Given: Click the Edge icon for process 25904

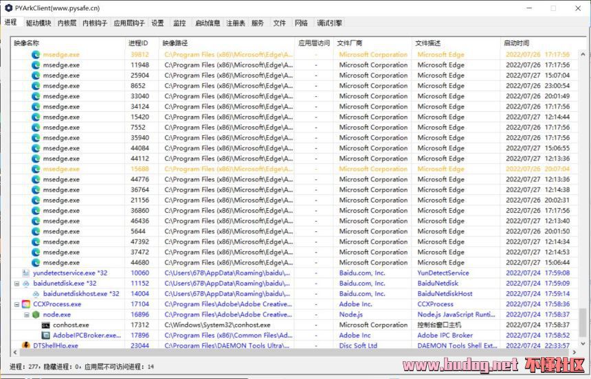Looking at the screenshot, I should (36, 76).
